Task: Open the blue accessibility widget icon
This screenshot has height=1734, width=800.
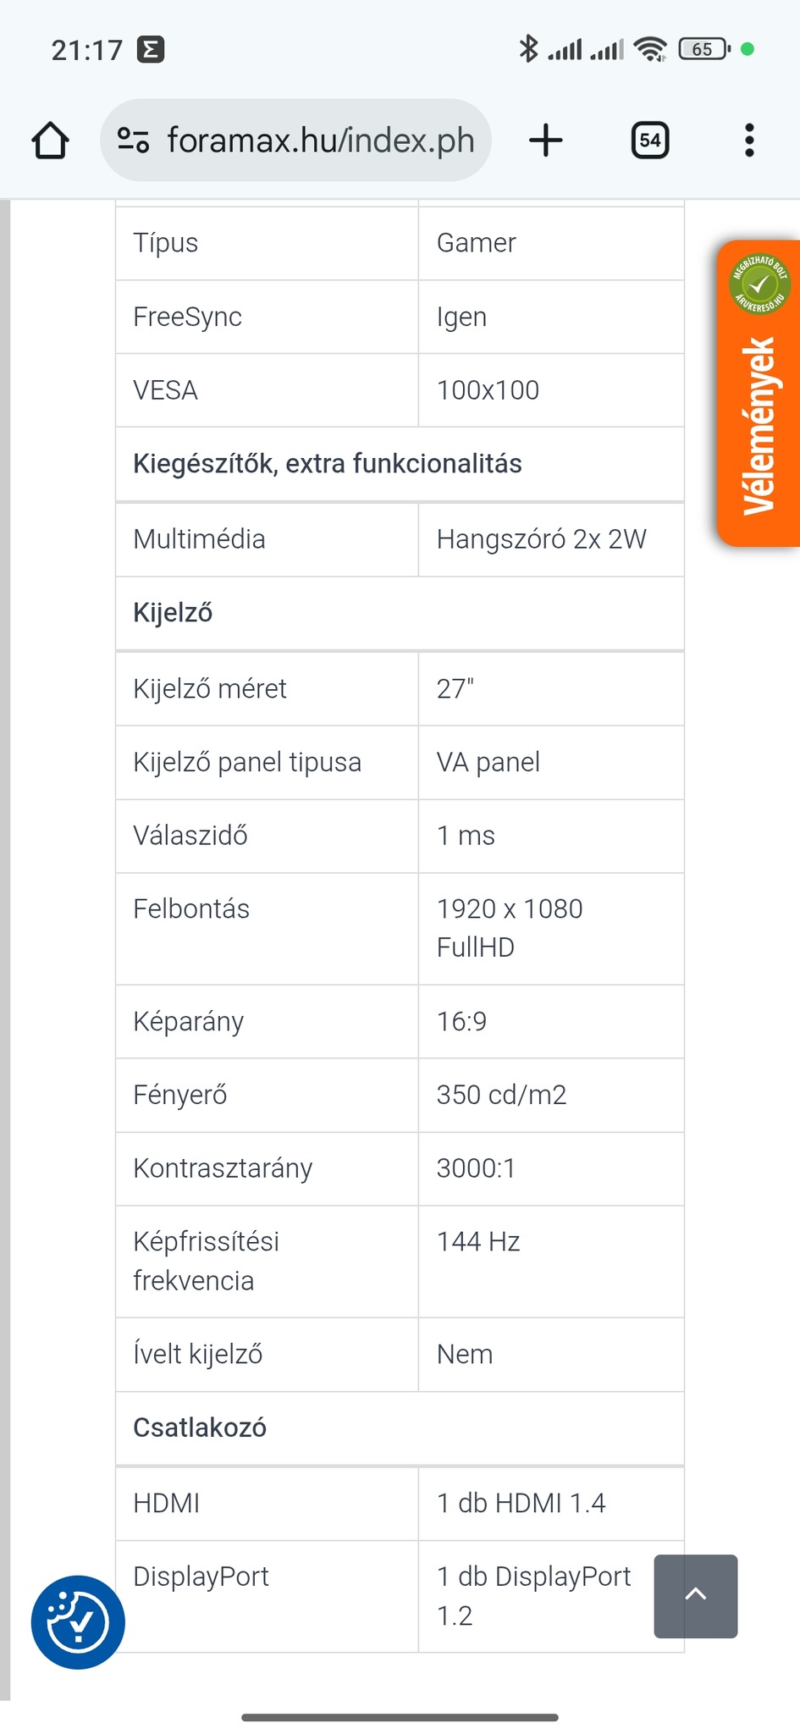Action: (78, 1621)
